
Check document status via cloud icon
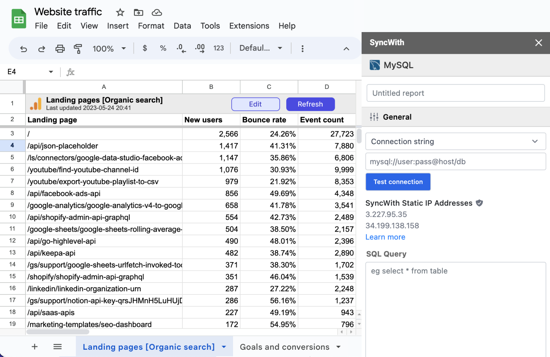click(x=157, y=12)
